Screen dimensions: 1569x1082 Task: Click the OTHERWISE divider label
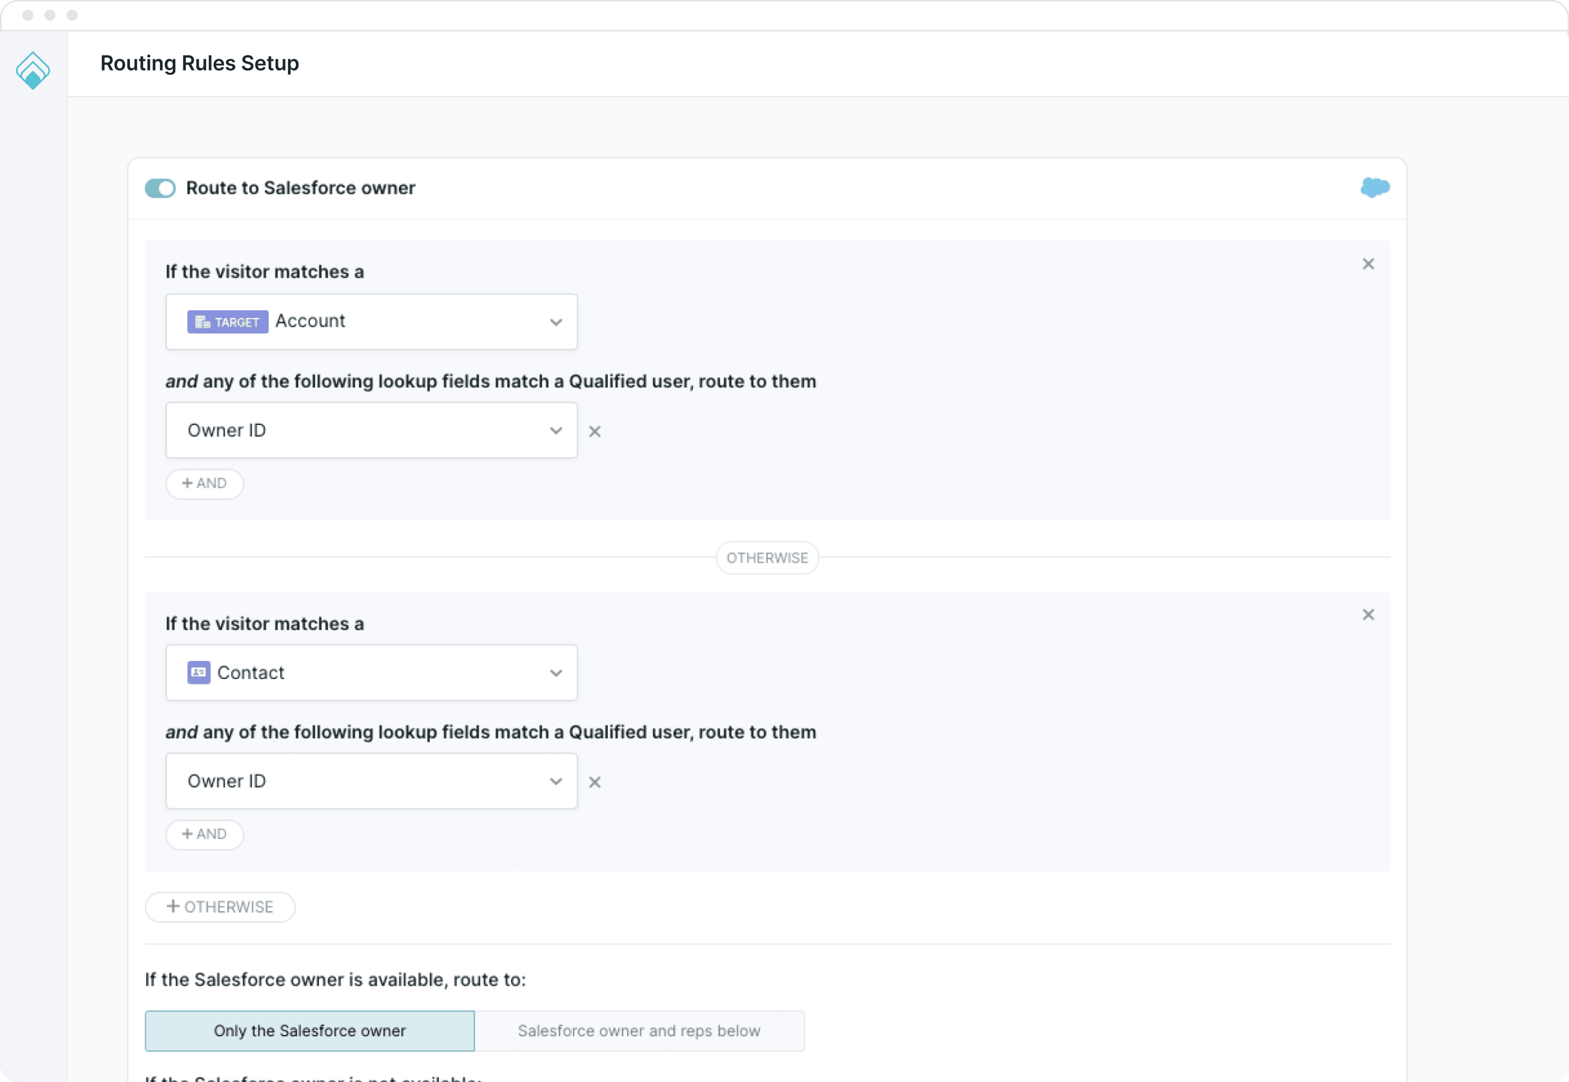767,557
